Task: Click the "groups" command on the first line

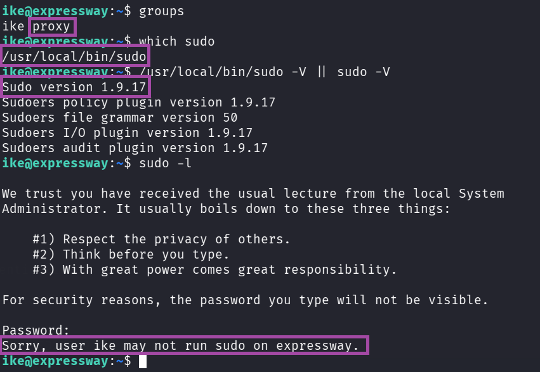Action: pos(162,11)
